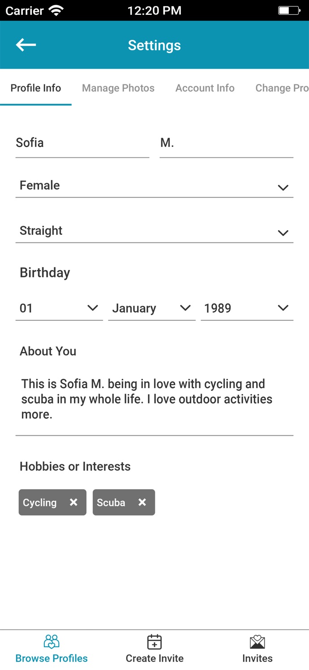Switch to the Manage Photos tab
Image resolution: width=309 pixels, height=670 pixels.
pyautogui.click(x=118, y=88)
